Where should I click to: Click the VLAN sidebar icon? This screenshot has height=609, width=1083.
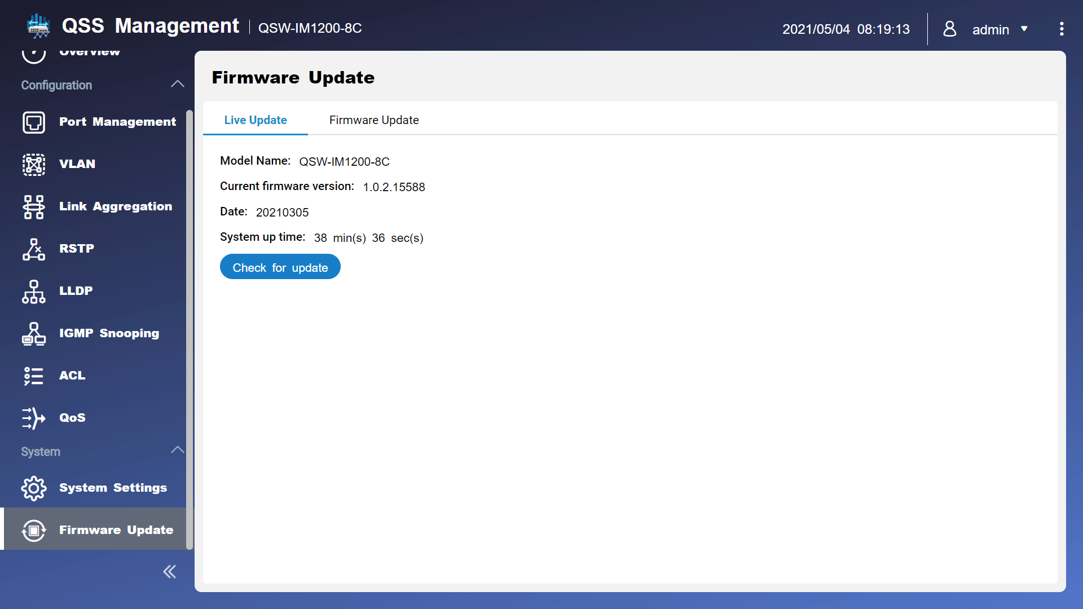pos(34,164)
